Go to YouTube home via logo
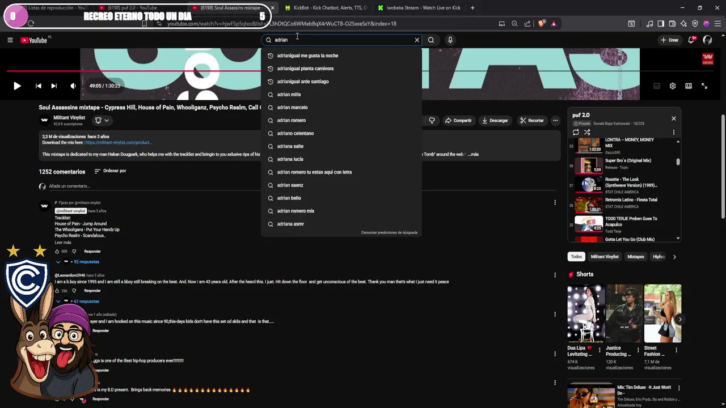Viewport: 726px width, 408px height. (34, 40)
